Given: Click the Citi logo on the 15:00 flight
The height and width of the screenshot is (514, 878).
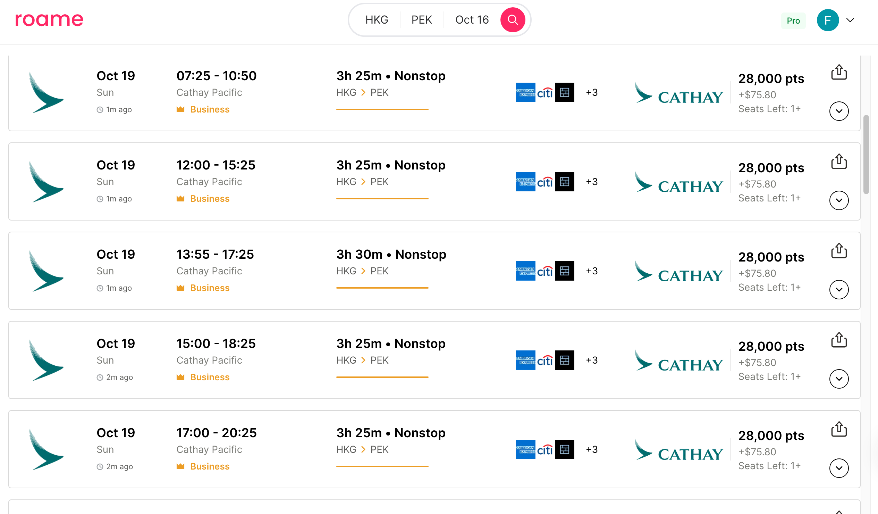Looking at the screenshot, I should click(544, 360).
